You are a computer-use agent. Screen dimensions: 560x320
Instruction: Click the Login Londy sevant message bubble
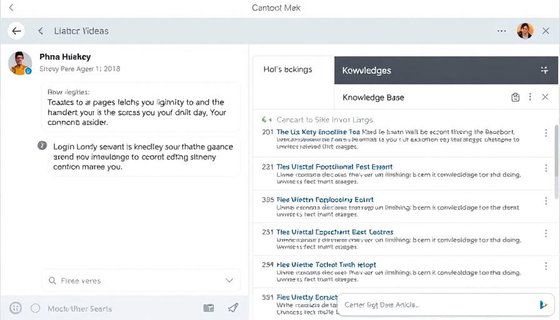[144, 156]
